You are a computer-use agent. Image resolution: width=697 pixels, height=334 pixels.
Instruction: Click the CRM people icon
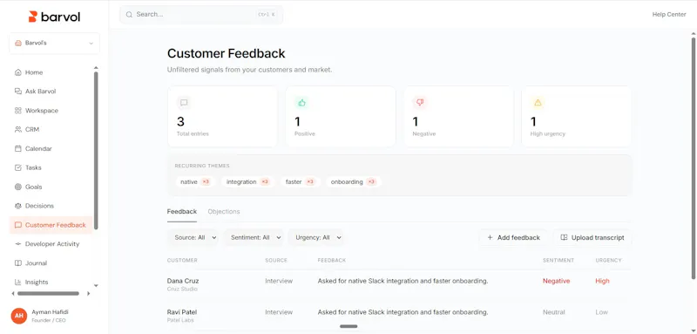click(17, 129)
